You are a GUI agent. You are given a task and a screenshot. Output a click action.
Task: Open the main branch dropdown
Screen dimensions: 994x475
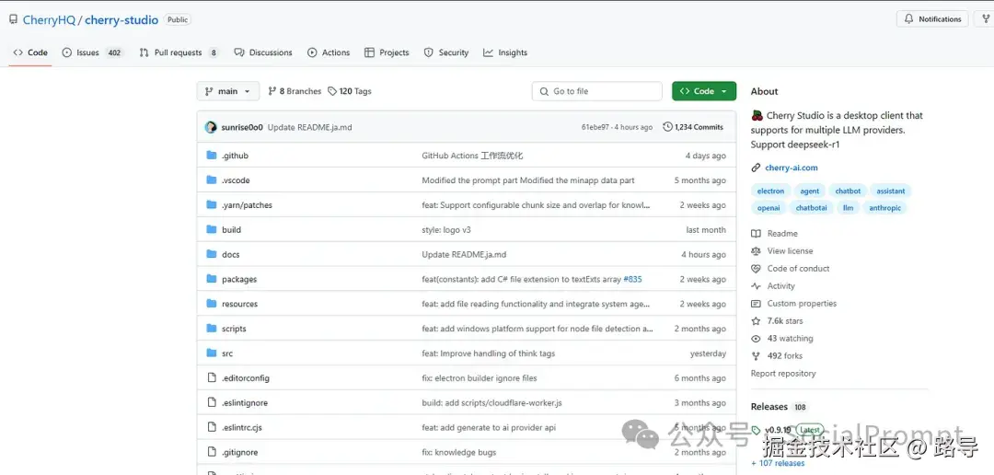(228, 91)
